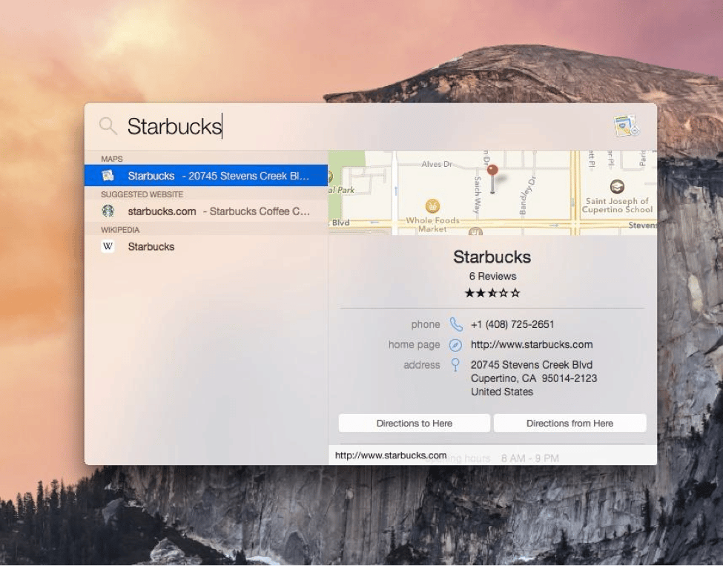Click Directions from Here button
This screenshot has height=566, width=723.
(x=570, y=423)
